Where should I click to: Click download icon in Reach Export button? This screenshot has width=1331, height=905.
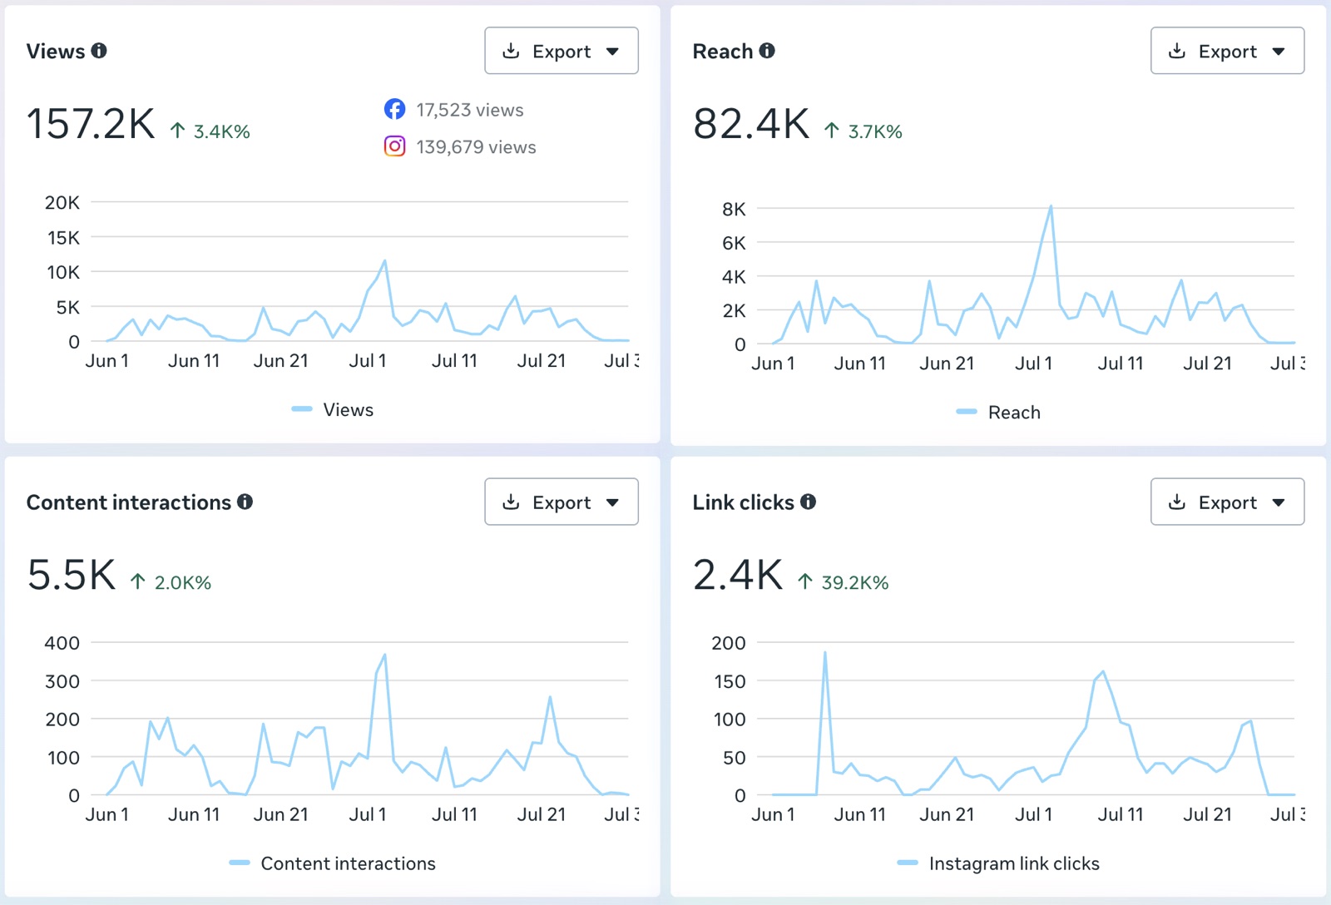click(1176, 51)
